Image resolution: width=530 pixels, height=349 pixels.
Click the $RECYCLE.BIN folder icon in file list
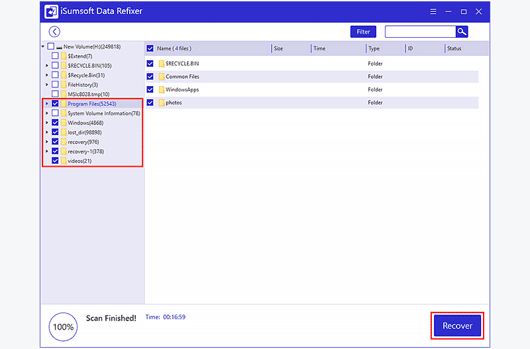pyautogui.click(x=161, y=64)
